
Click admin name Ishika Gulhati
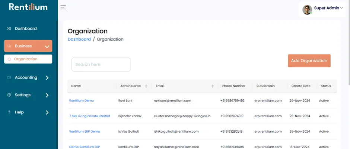click(x=128, y=132)
